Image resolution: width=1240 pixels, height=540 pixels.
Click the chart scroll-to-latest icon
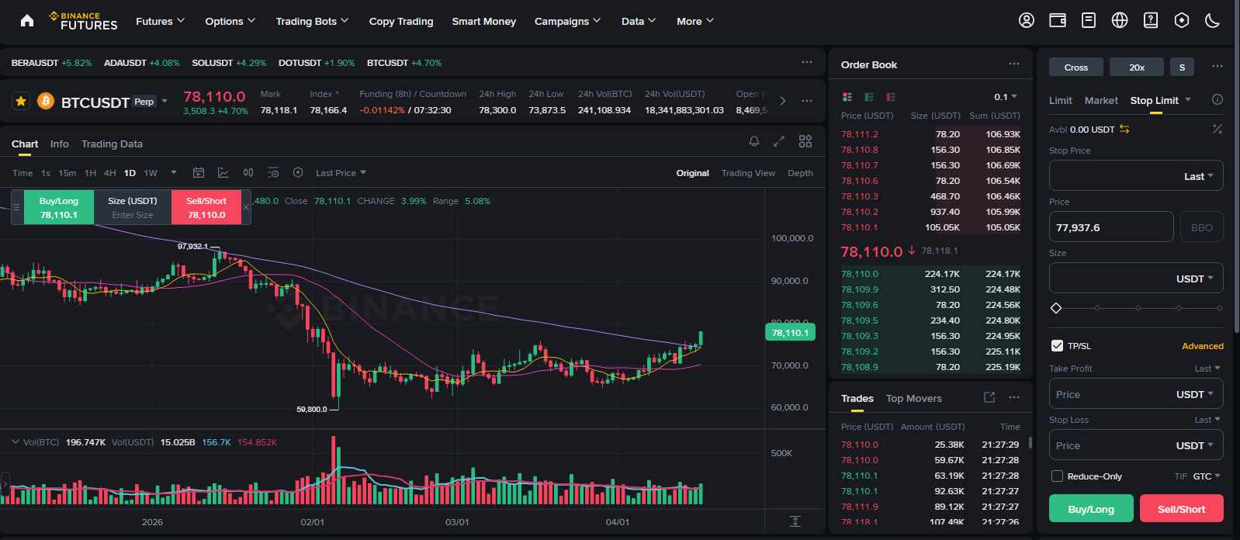(795, 521)
